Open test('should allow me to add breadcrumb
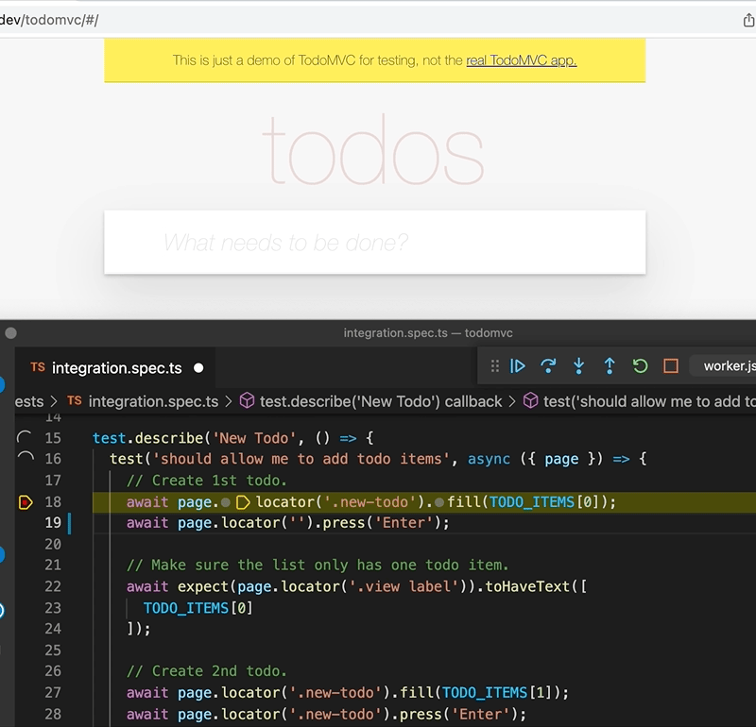Viewport: 756px width, 727px height. click(x=649, y=401)
